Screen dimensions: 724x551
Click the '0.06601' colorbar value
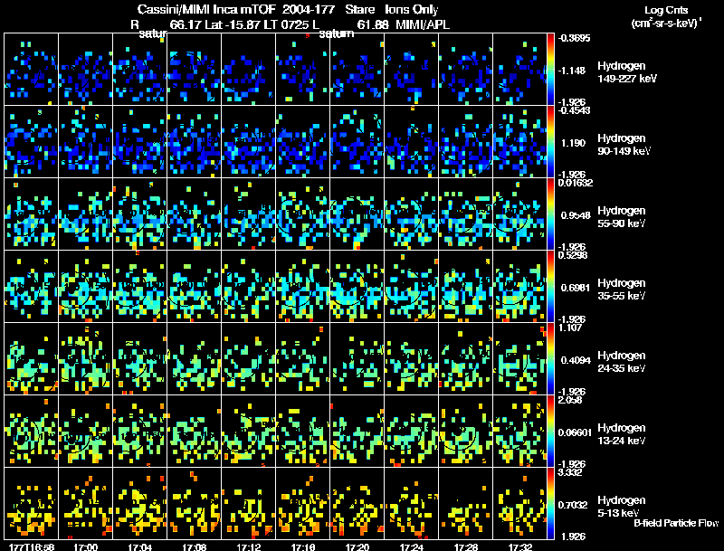[575, 432]
